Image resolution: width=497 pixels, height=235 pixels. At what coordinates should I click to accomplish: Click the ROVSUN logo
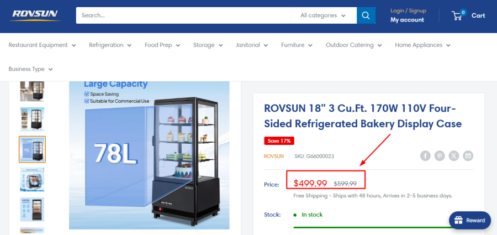[x=35, y=15]
